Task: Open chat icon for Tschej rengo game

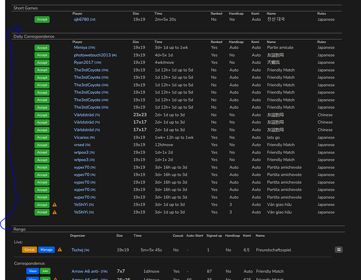Action: pos(339,249)
